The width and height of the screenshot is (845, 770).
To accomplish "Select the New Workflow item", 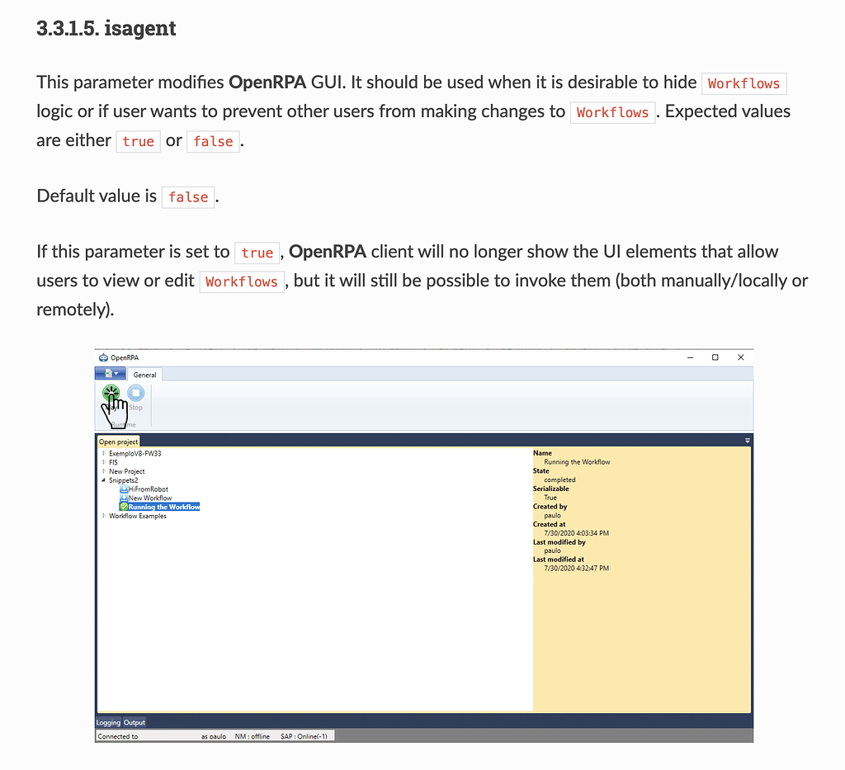I will (x=150, y=498).
